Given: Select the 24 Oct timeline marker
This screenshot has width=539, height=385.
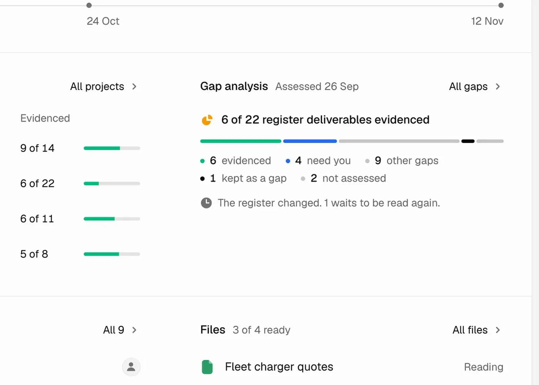Looking at the screenshot, I should click(x=89, y=5).
